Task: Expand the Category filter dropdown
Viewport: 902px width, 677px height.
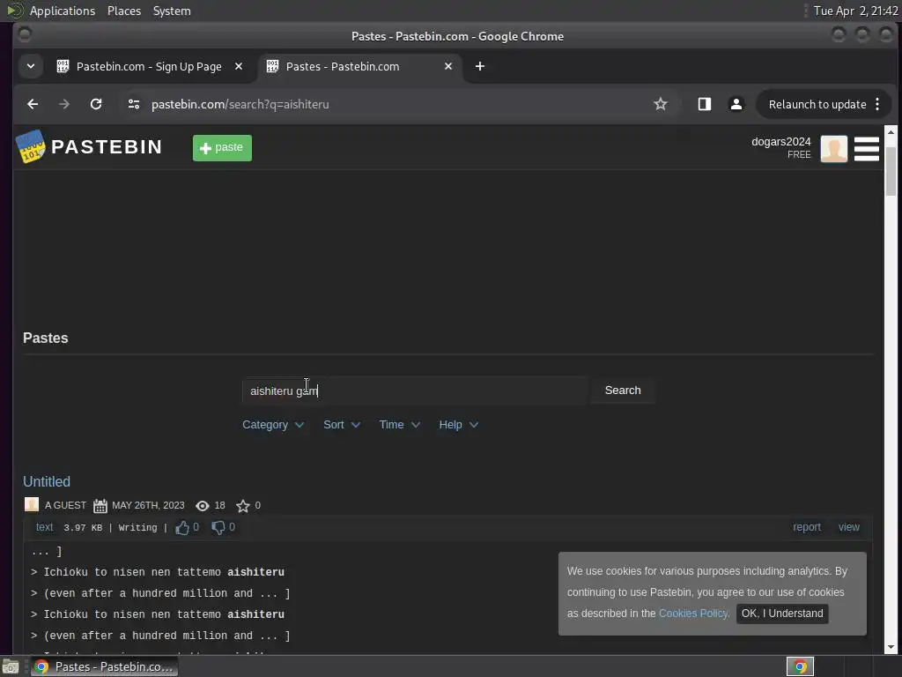Action: (x=273, y=425)
